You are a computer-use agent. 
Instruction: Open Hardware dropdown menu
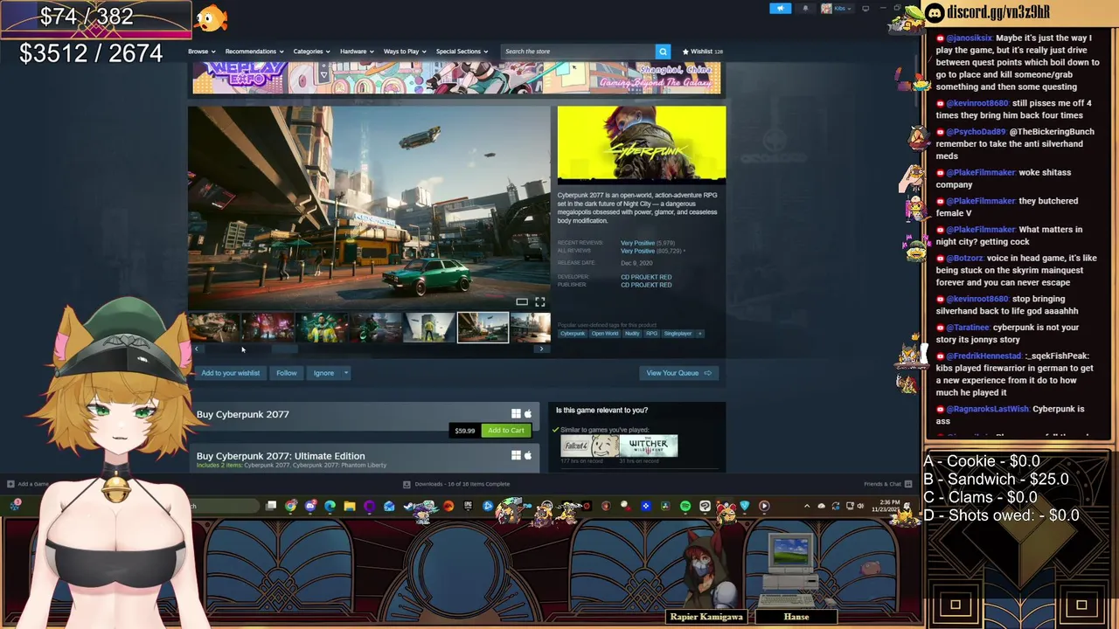click(x=357, y=52)
